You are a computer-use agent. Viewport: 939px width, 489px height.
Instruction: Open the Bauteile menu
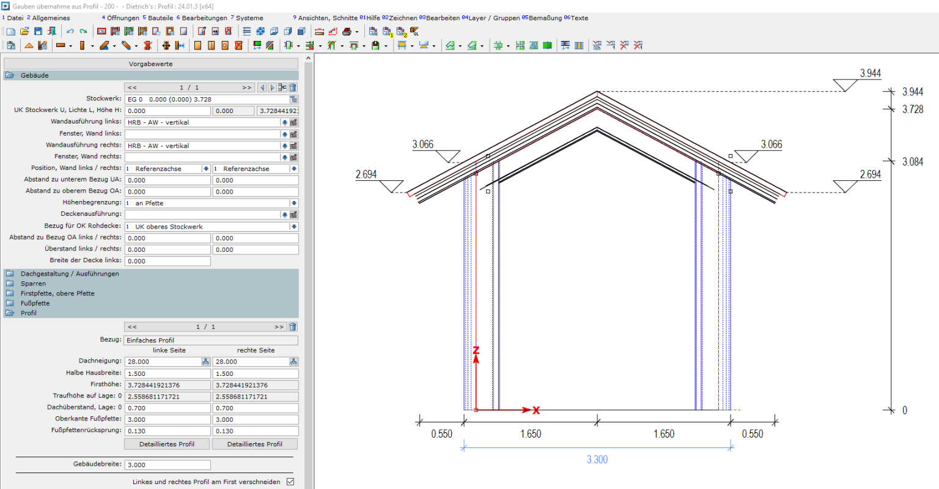point(160,18)
